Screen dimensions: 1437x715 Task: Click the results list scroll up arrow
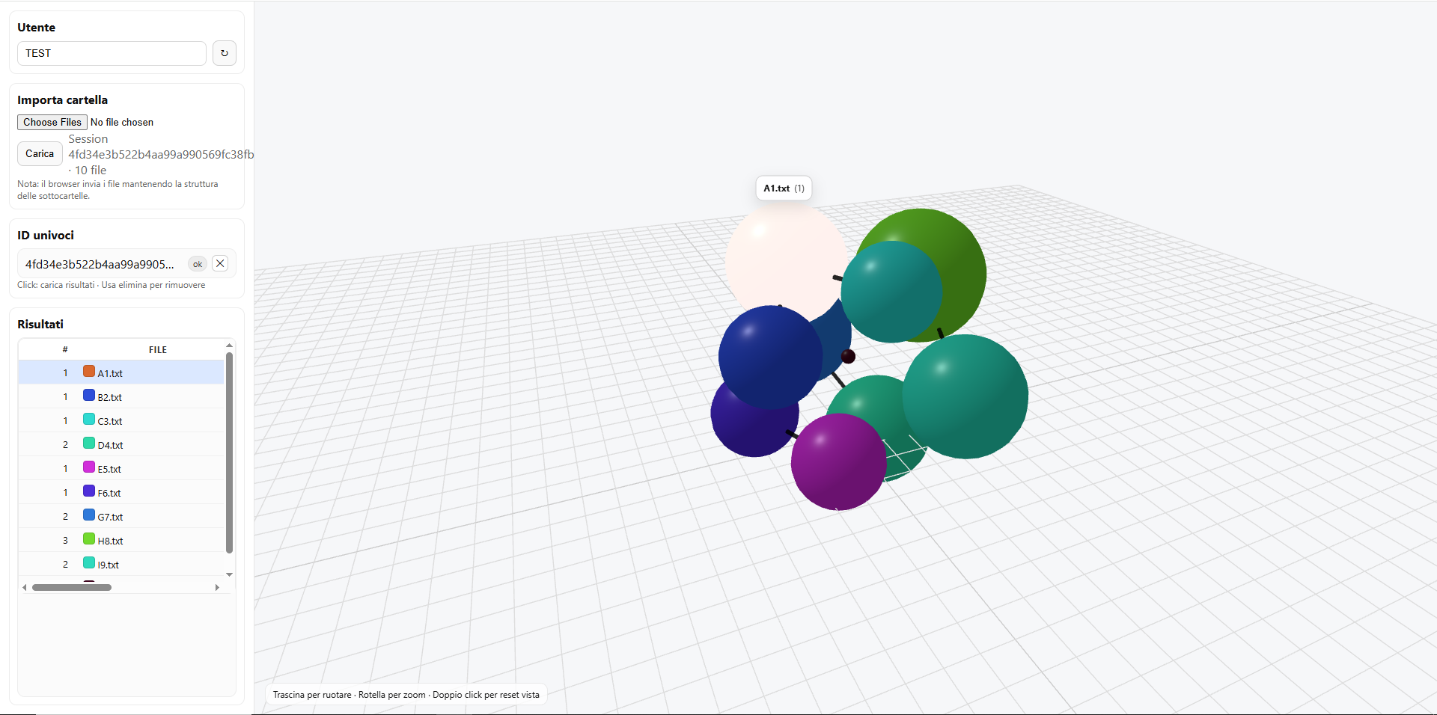click(x=230, y=346)
